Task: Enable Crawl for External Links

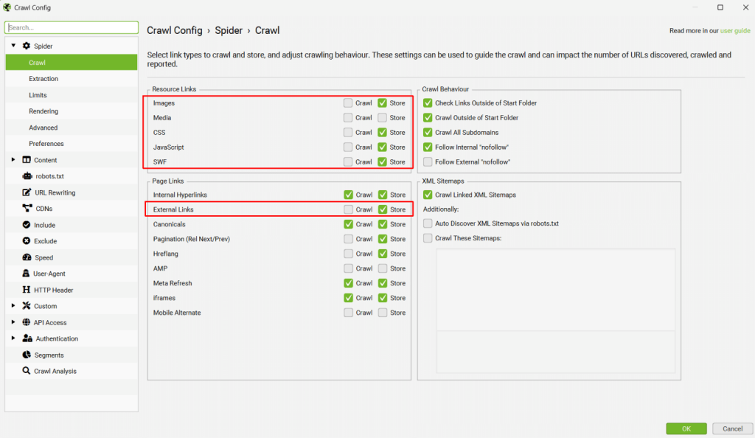Action: (348, 209)
